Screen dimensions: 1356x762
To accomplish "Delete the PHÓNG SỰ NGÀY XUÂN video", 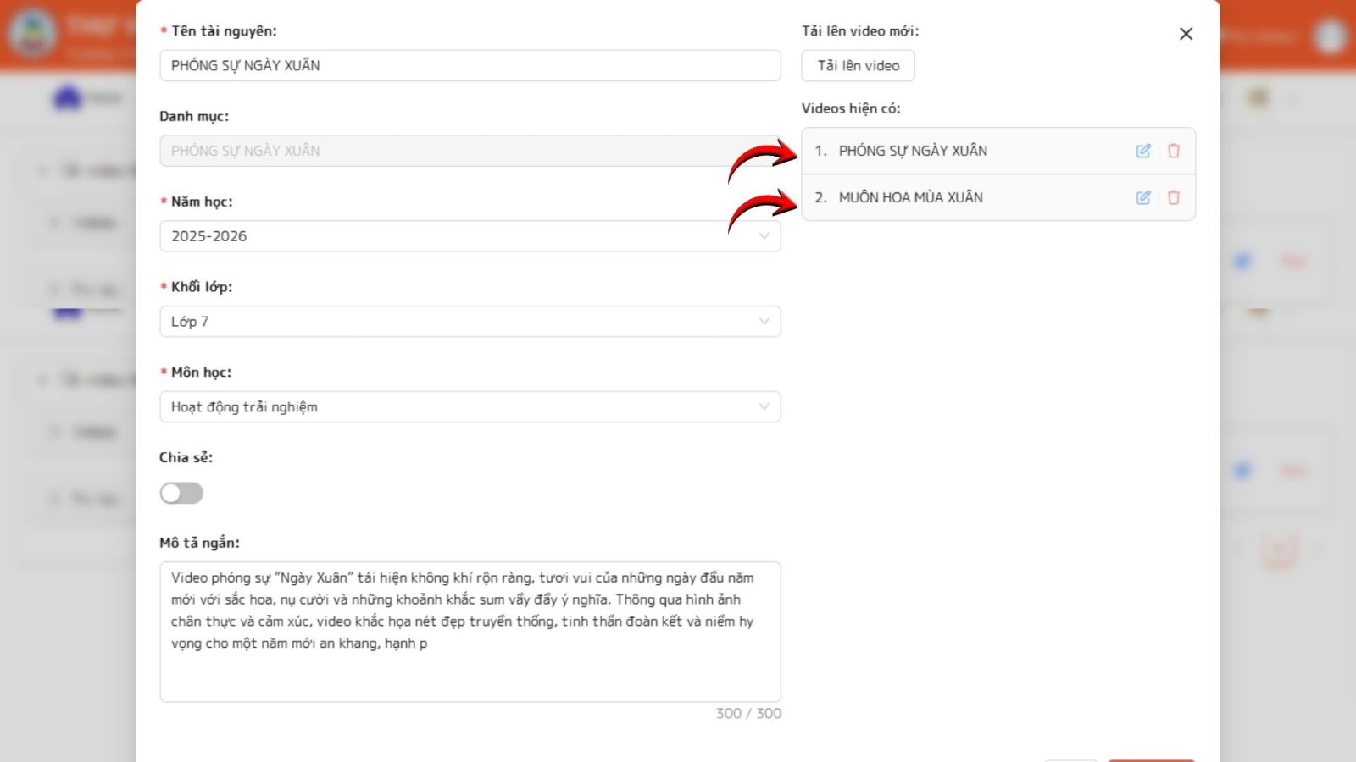I will point(1174,151).
